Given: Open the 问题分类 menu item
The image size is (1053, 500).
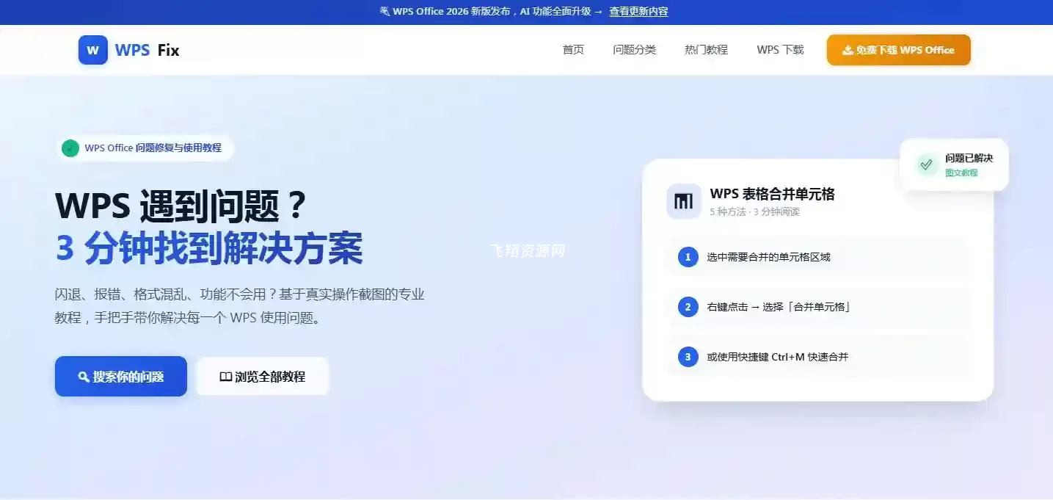Looking at the screenshot, I should click(x=635, y=50).
